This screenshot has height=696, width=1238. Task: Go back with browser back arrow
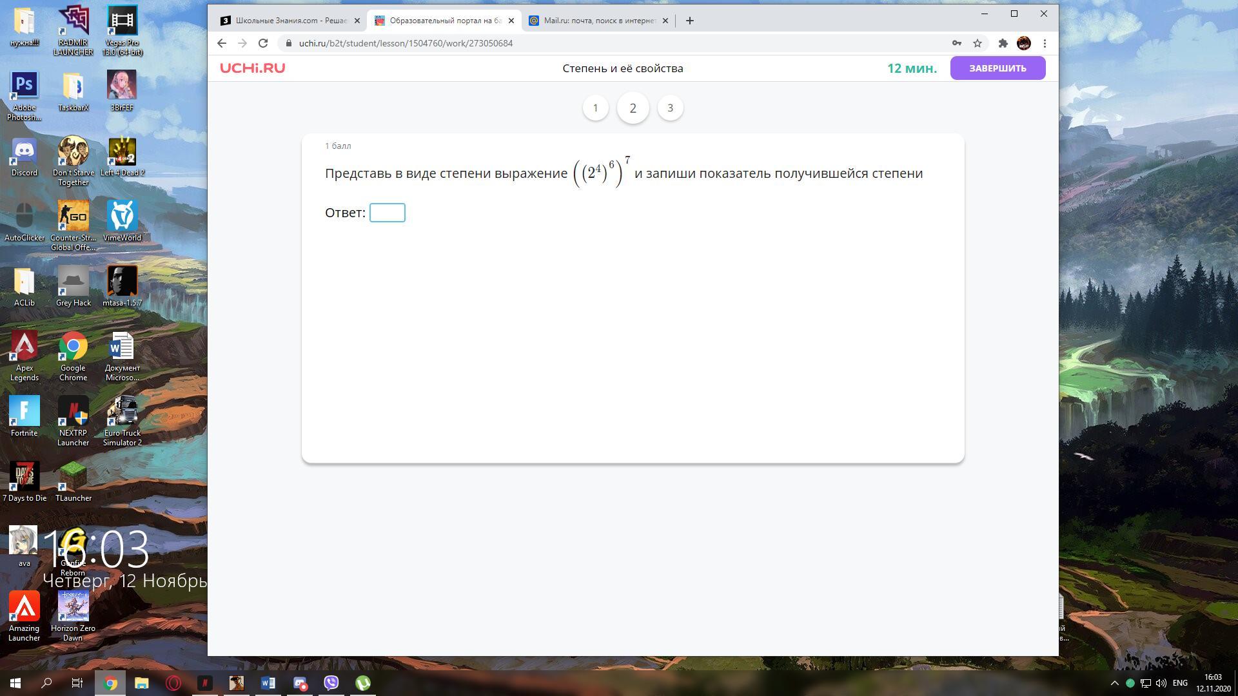pyautogui.click(x=222, y=43)
